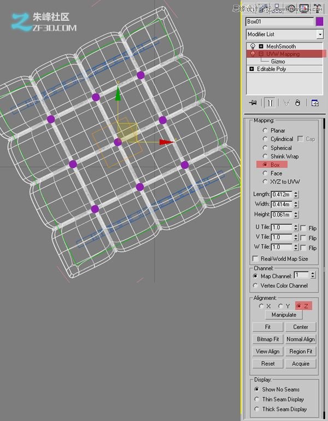
Task: Collapse the UVW Mapping modifier entry
Action: (261, 54)
